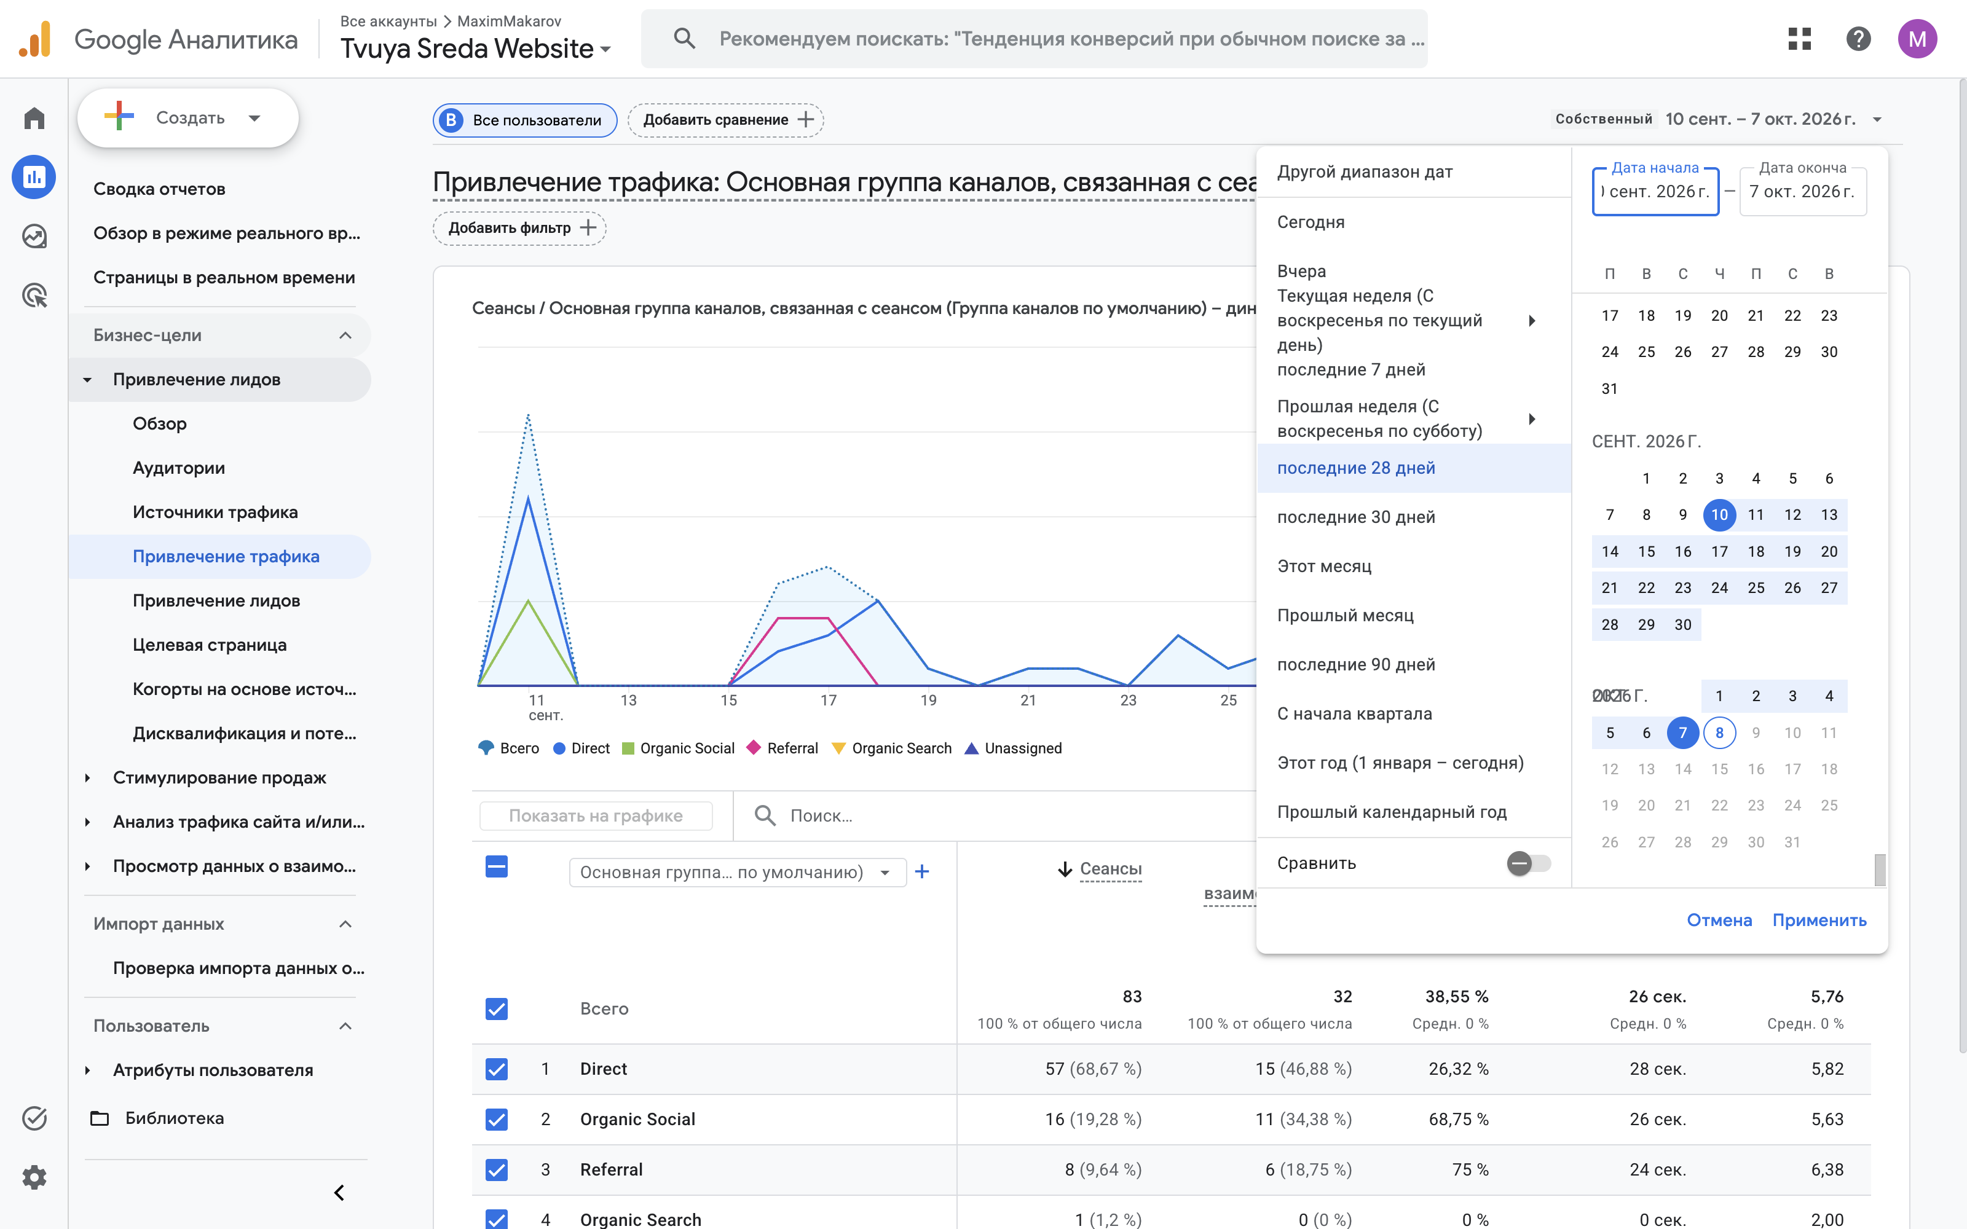Screen dimensions: 1967x1229
Task: Uncheck the Referral row checkbox
Action: coord(497,1169)
